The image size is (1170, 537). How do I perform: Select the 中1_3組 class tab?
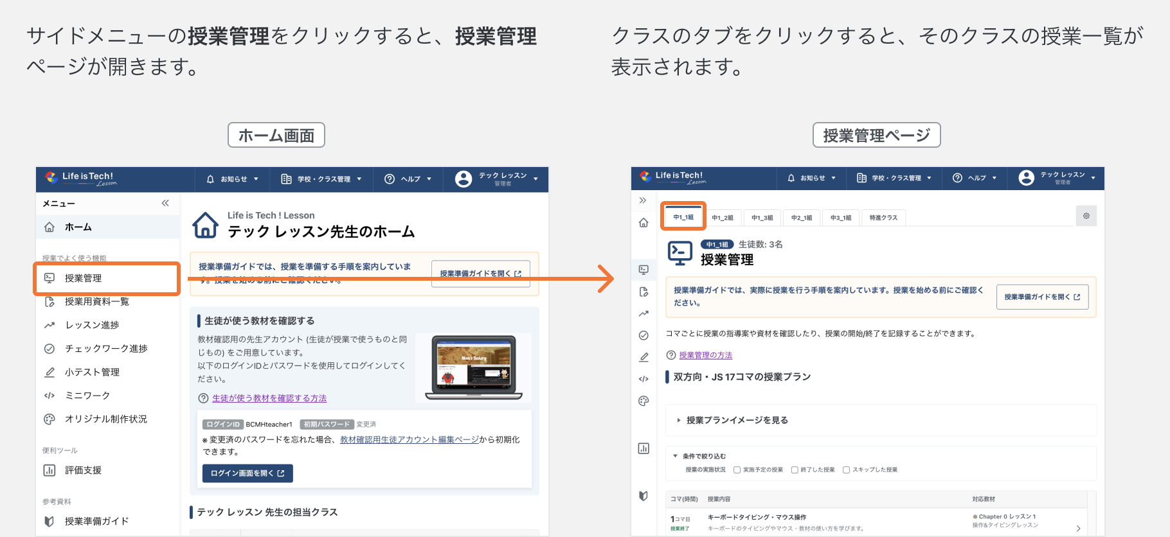click(x=762, y=218)
